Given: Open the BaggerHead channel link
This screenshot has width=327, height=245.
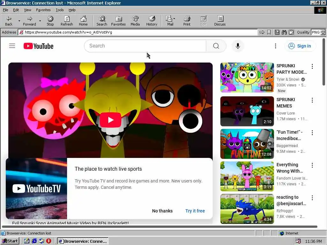Looking at the screenshot, I should 287,145.
